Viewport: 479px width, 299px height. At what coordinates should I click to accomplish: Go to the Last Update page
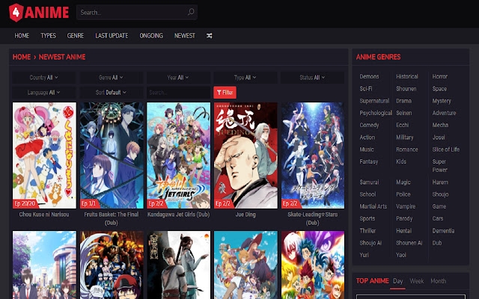point(112,36)
